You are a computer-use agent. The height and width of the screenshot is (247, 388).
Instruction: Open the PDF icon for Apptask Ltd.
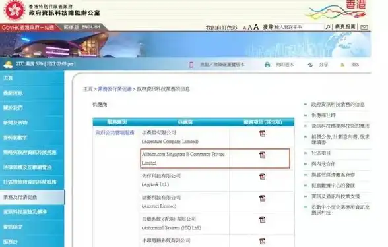point(262,177)
